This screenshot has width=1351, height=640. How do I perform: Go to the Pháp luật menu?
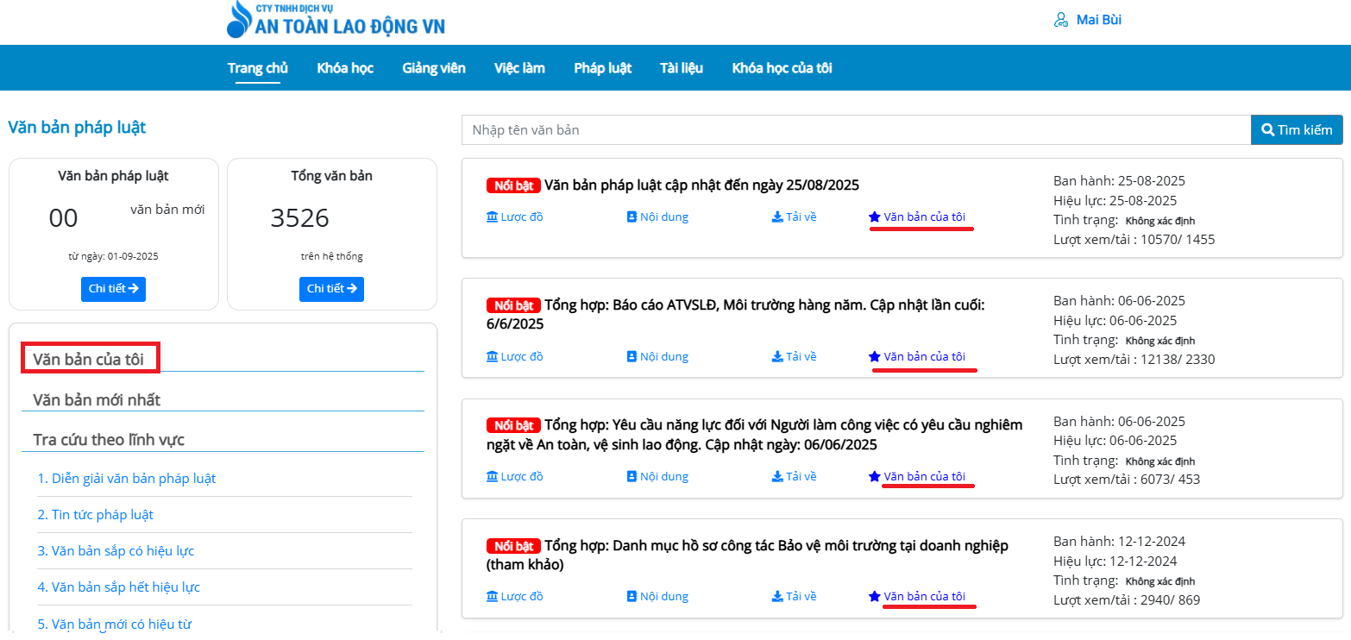(x=602, y=68)
